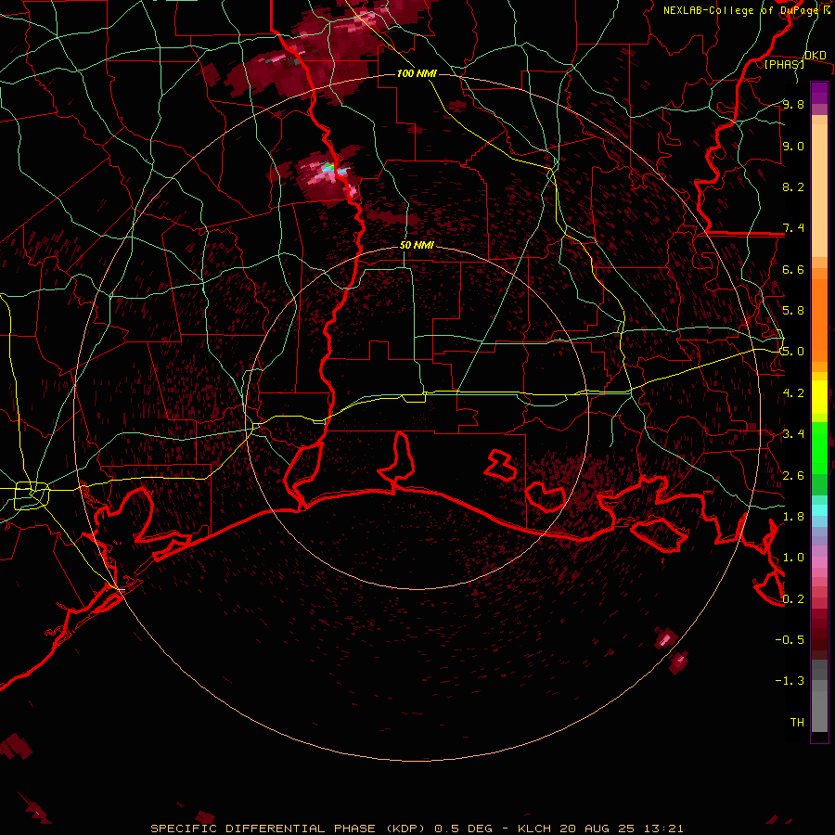Select the 1.0 scale value
The height and width of the screenshot is (835, 835).
tap(793, 558)
